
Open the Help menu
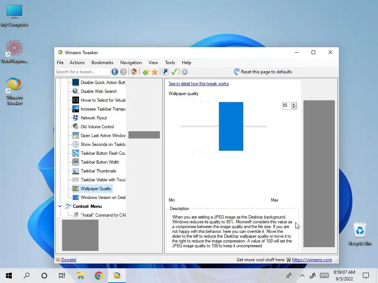tap(186, 63)
